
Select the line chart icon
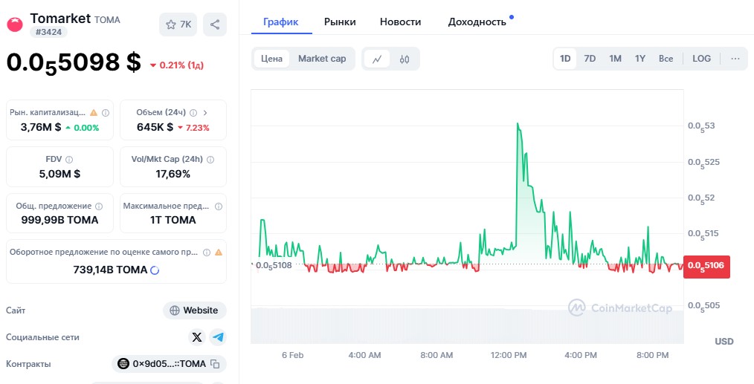377,59
